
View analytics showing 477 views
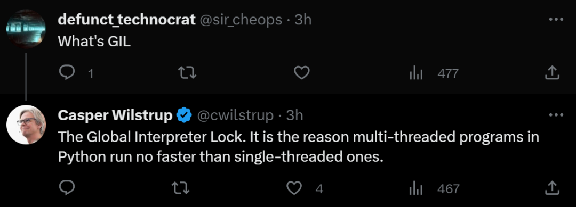coord(434,73)
